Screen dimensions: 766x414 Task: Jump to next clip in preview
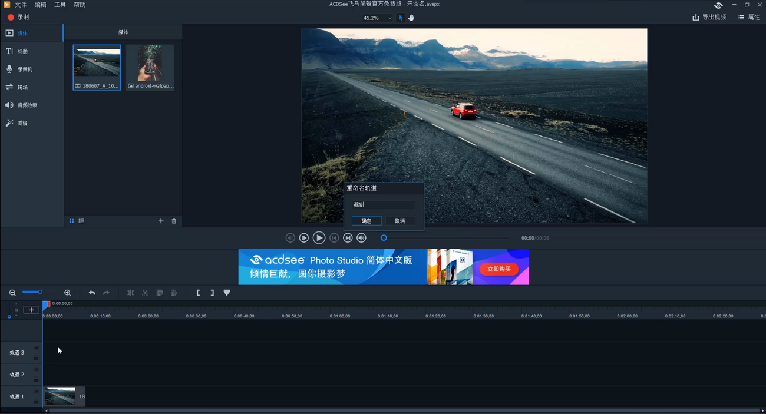348,238
